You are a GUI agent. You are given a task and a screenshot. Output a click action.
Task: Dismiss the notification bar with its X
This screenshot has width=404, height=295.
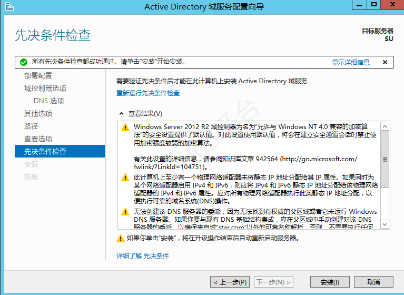pos(385,62)
